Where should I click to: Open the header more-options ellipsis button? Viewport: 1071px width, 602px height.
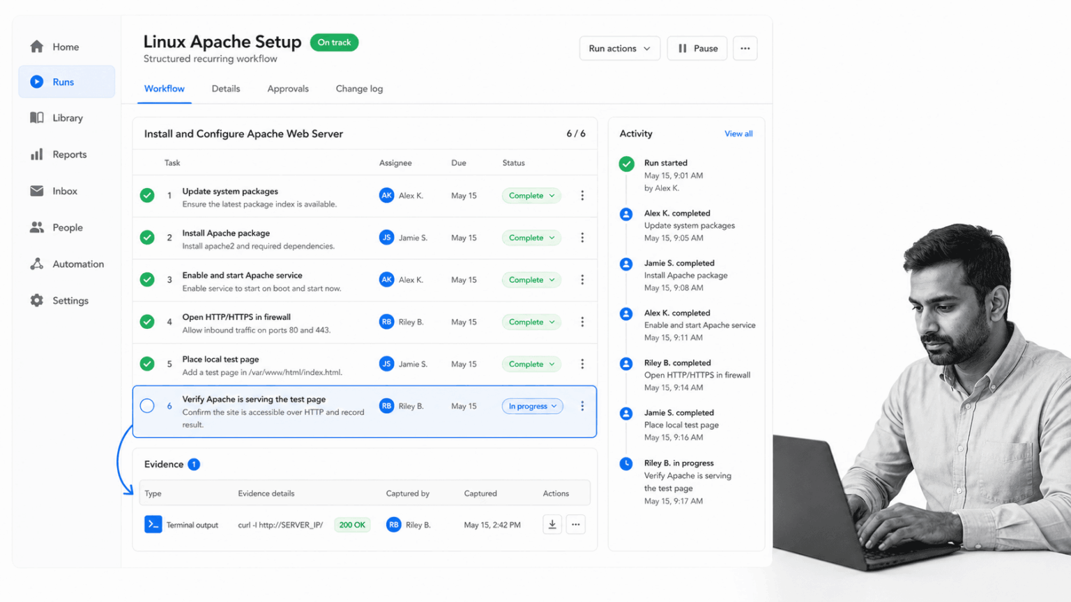[x=745, y=48]
